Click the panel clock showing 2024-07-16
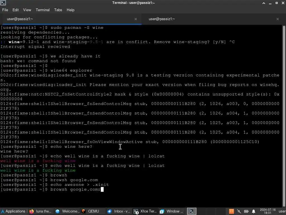This screenshot has width=286, height=215. coord(268,211)
